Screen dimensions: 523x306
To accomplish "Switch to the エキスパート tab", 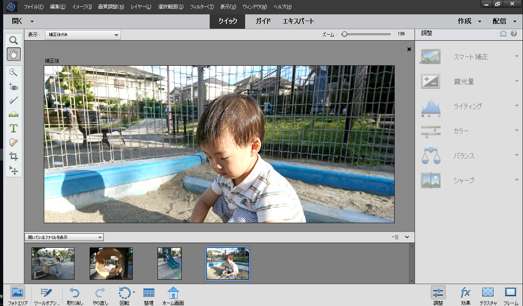I will pos(298,21).
